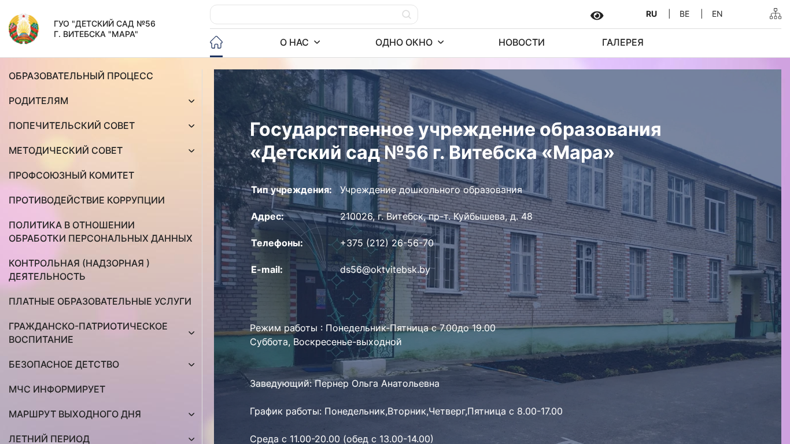The height and width of the screenshot is (444, 790).
Task: Click the search magnifier icon
Action: click(x=407, y=14)
